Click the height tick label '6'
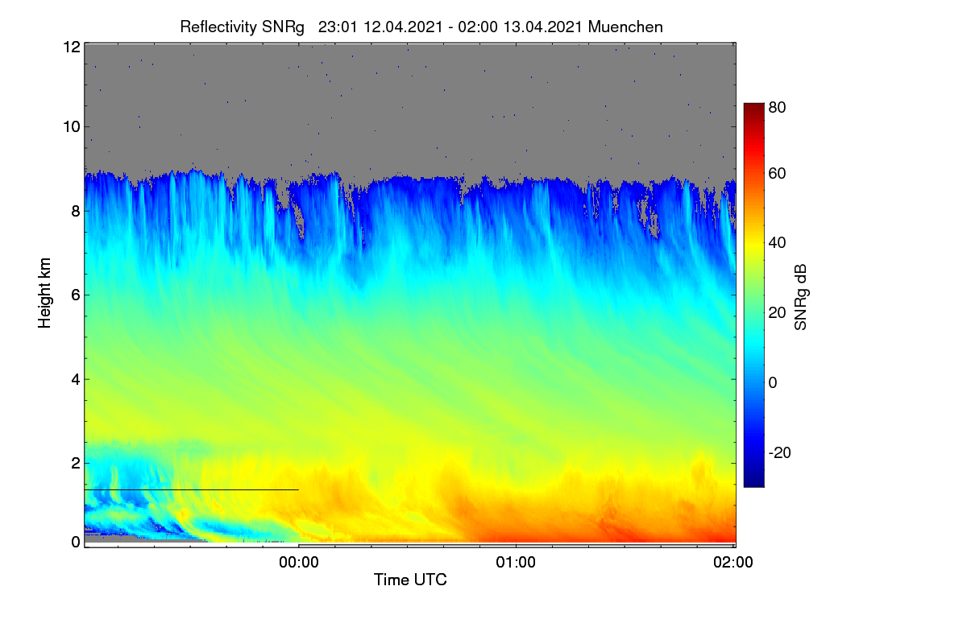The height and width of the screenshot is (644, 967). (x=75, y=295)
